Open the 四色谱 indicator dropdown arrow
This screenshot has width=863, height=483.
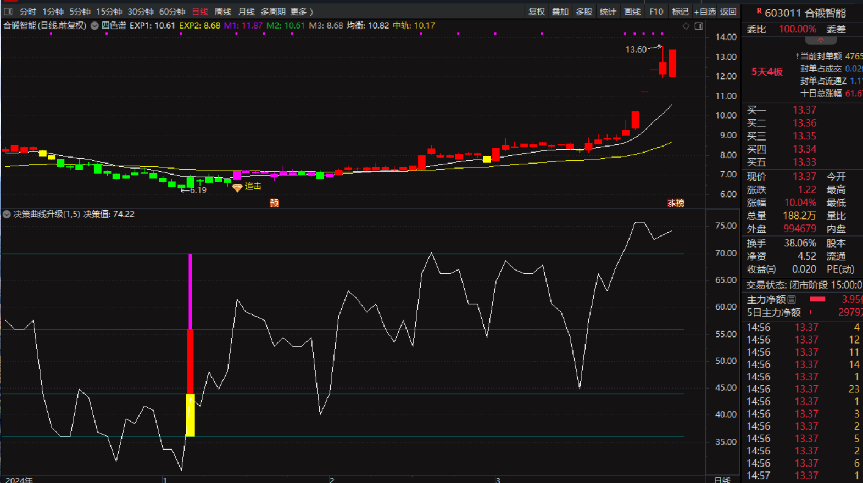point(94,26)
